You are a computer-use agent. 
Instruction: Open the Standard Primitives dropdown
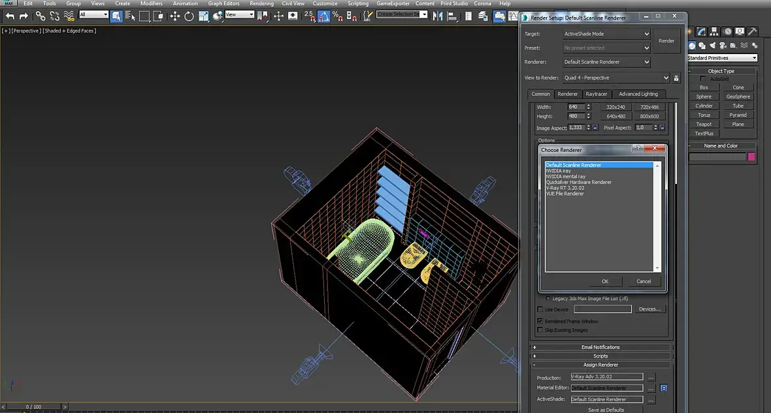coord(722,58)
